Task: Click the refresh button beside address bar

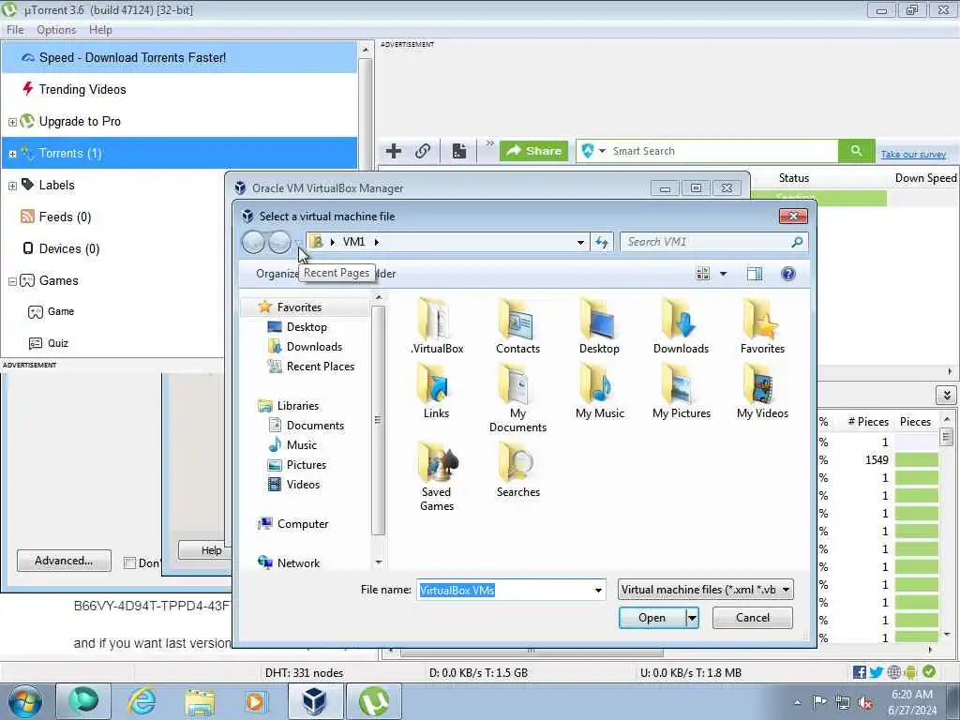Action: [602, 242]
